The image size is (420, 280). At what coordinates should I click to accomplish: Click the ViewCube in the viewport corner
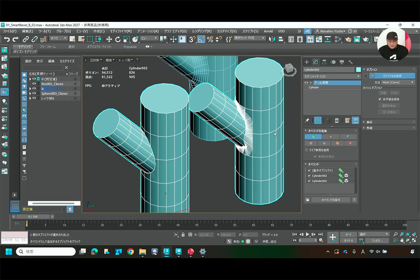click(290, 69)
